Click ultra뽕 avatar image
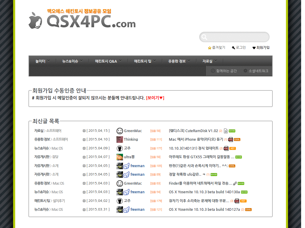The height and width of the screenshot is (228, 305). tap(120, 157)
